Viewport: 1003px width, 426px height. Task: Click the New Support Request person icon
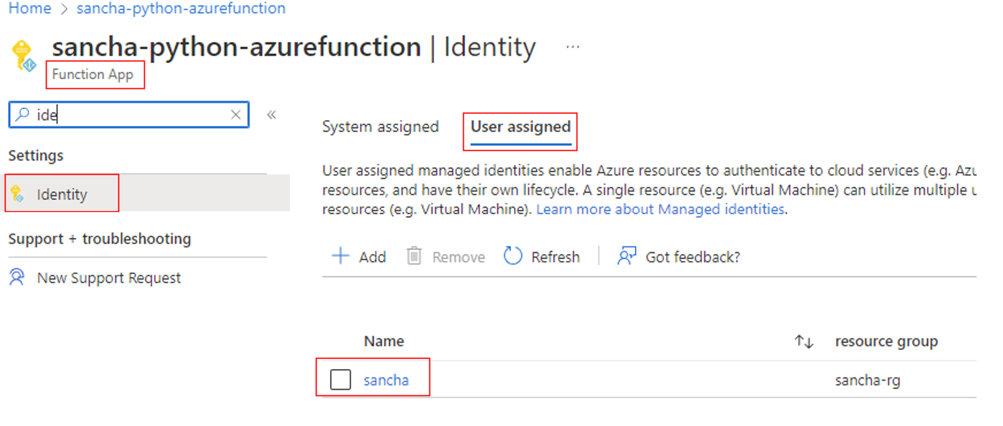pos(17,278)
